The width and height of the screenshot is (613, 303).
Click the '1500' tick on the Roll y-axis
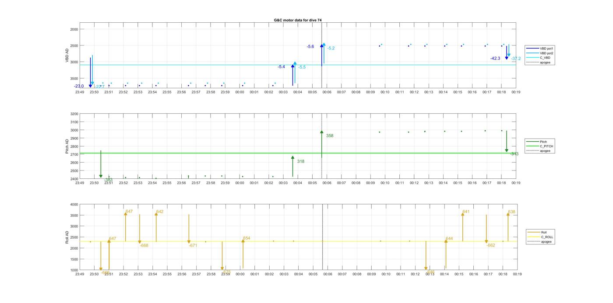click(x=74, y=259)
